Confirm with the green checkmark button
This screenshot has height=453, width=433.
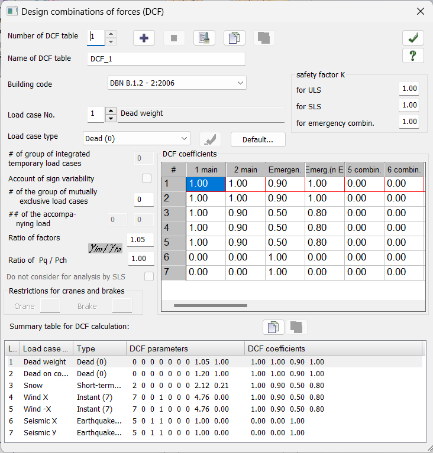tap(412, 38)
